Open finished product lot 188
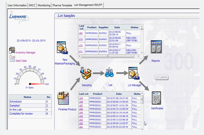Image resolution: width=204 pixels, height=135 pixels. pyautogui.click(x=81, y=102)
